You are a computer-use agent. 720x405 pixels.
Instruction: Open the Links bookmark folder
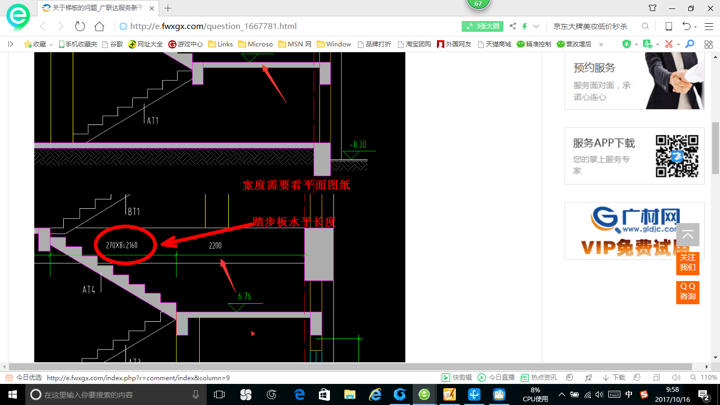click(221, 44)
